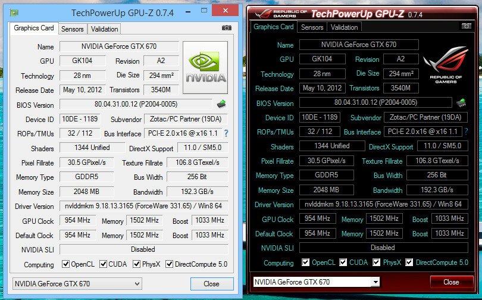
Task: Click the camera screenshot icon in the ROG window
Action: pyautogui.click(x=466, y=27)
